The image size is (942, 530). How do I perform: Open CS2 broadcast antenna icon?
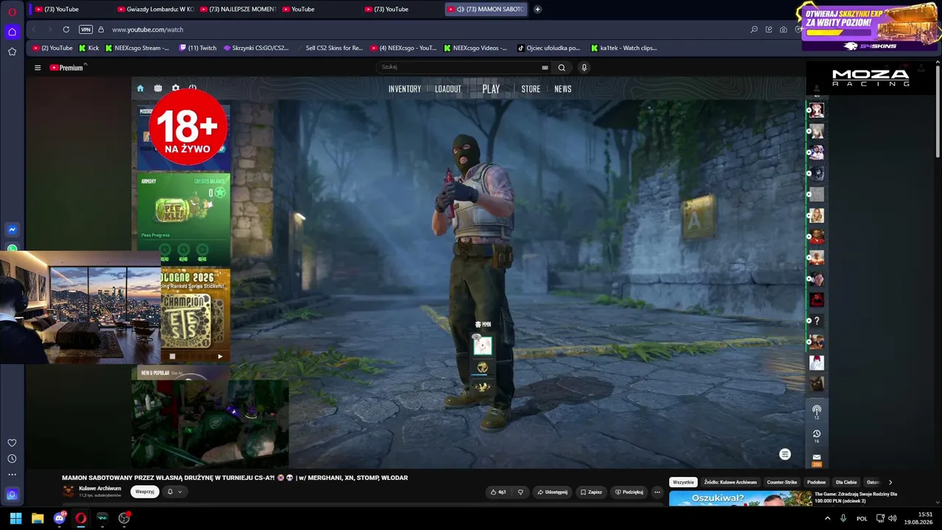click(x=816, y=410)
